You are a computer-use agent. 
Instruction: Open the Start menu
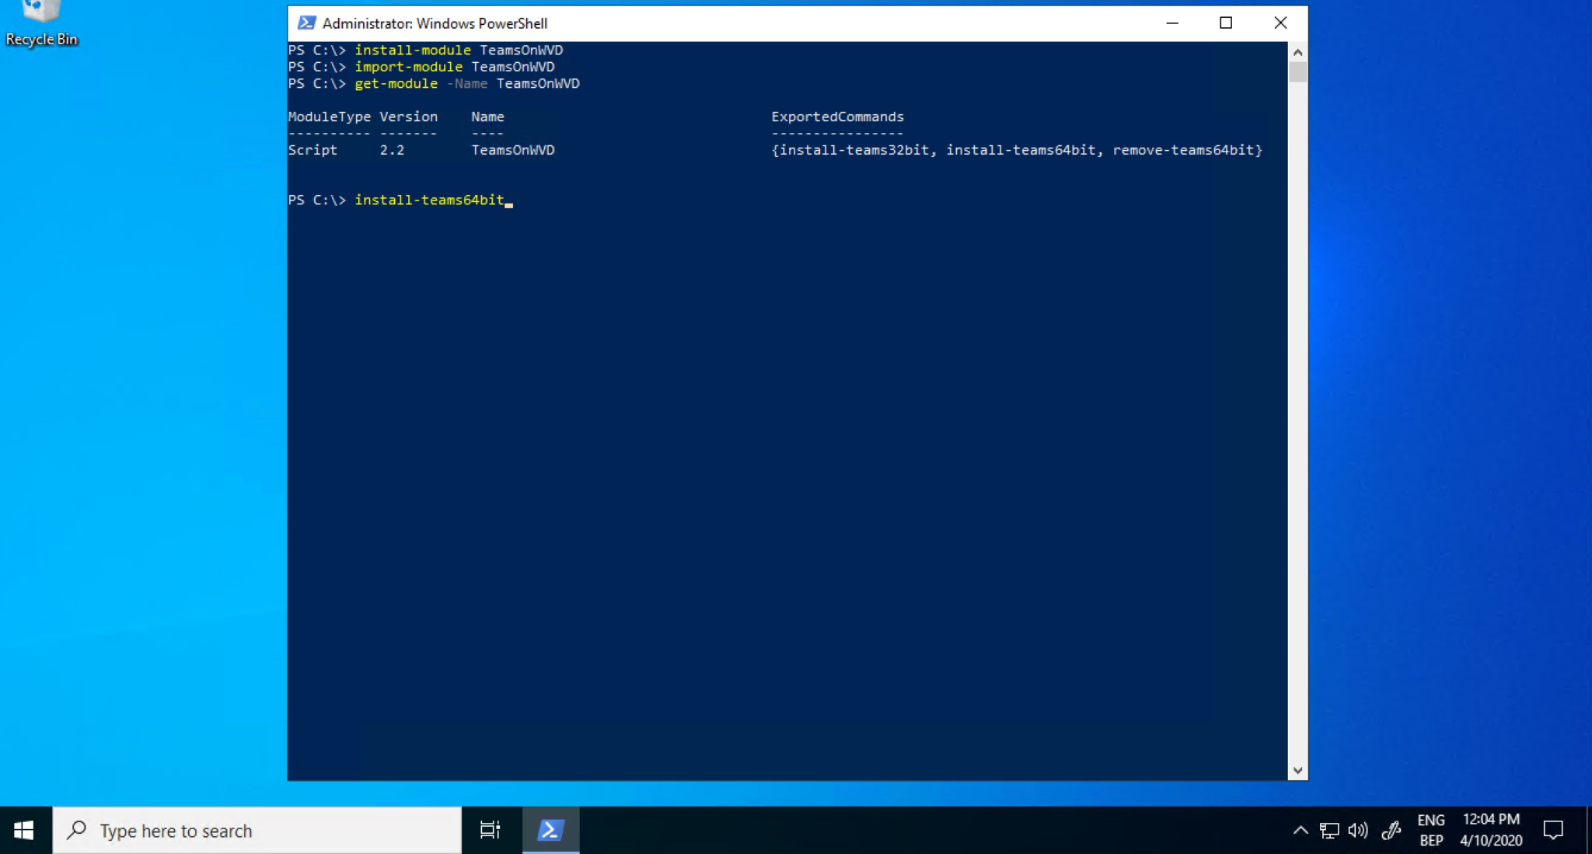click(x=23, y=830)
